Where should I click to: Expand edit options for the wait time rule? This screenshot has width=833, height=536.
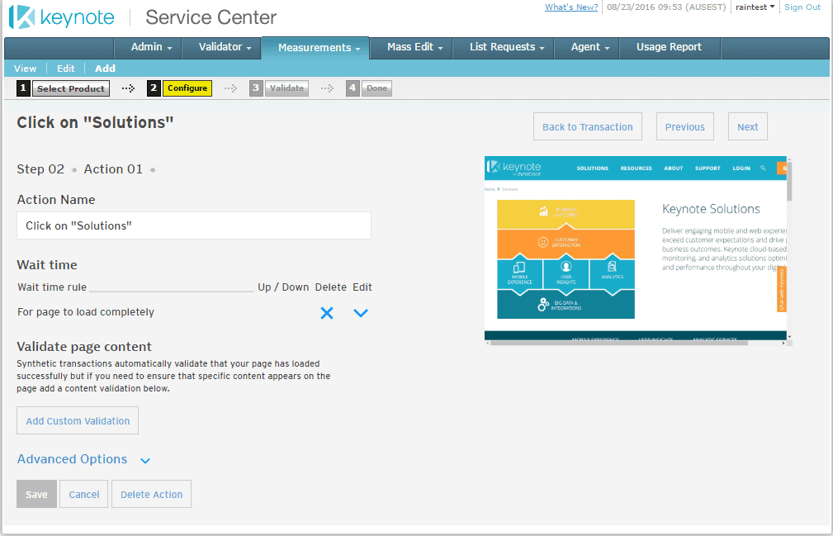tap(361, 313)
